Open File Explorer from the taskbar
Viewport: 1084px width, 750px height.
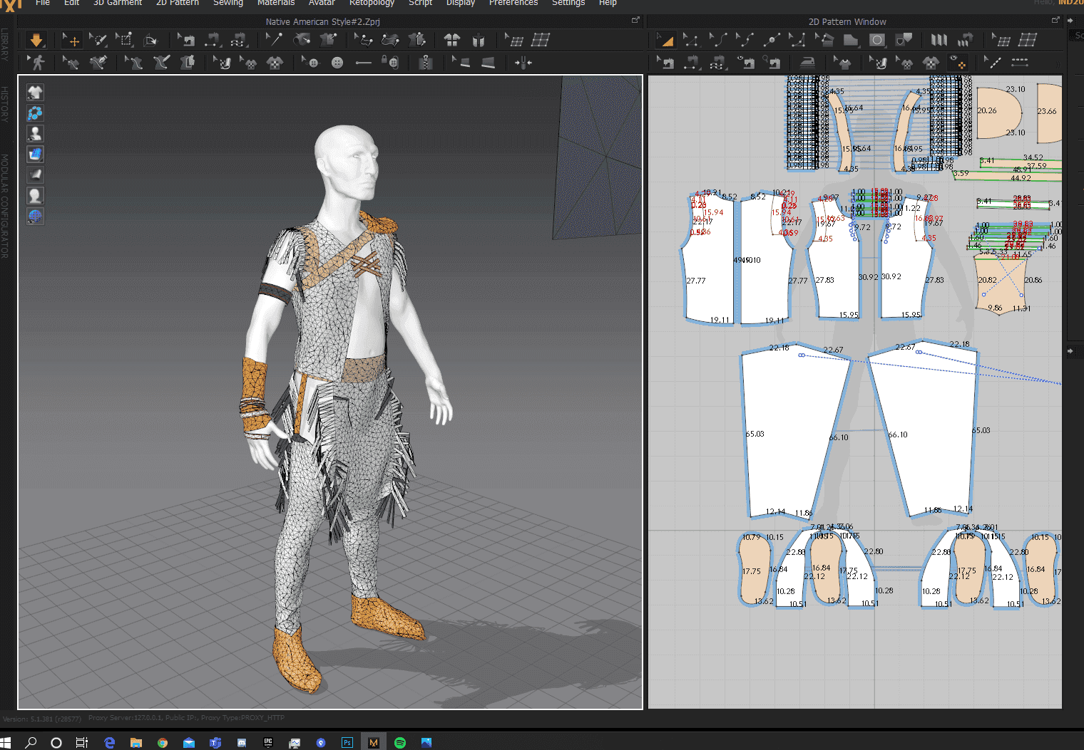pos(136,742)
